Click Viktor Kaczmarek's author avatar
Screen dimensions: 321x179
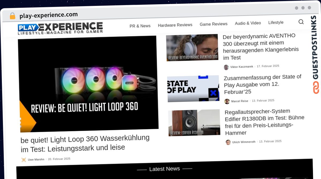point(226,67)
